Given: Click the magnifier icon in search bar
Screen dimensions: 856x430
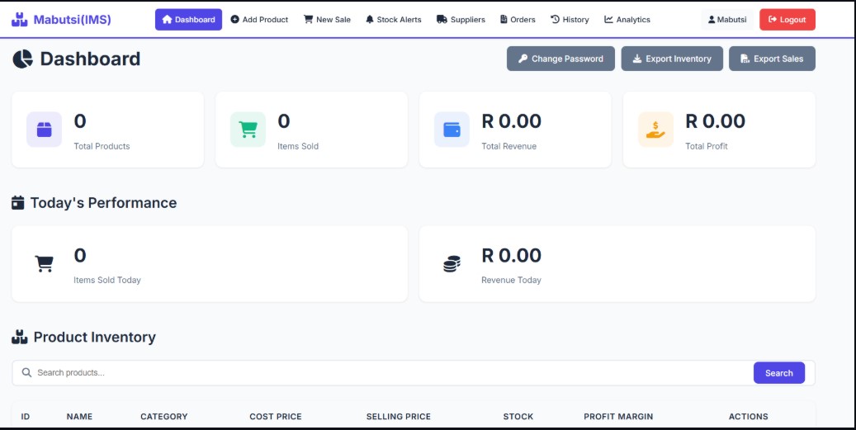Looking at the screenshot, I should tap(26, 373).
